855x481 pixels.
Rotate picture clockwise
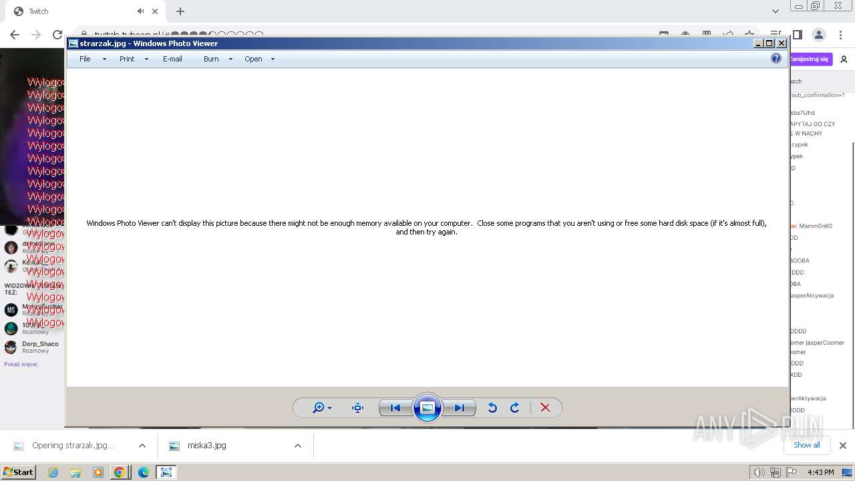[x=514, y=408]
